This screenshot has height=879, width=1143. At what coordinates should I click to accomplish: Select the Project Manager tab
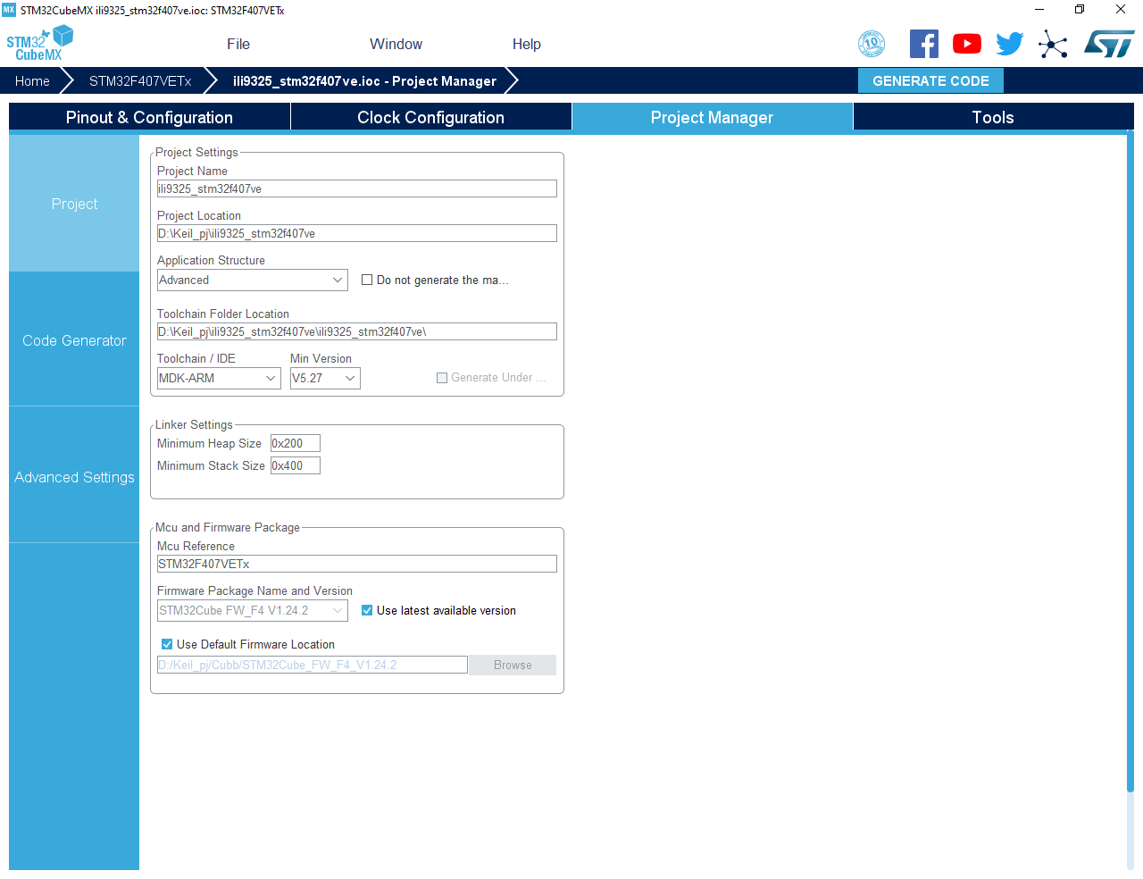(712, 117)
